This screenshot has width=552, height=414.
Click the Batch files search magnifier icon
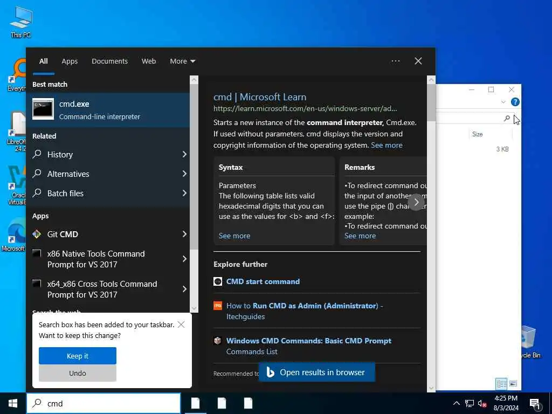click(37, 193)
